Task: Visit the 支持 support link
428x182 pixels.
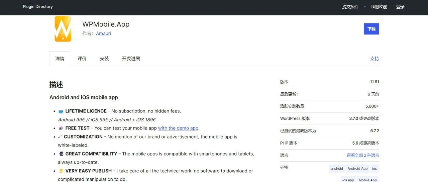Action: [x=374, y=59]
